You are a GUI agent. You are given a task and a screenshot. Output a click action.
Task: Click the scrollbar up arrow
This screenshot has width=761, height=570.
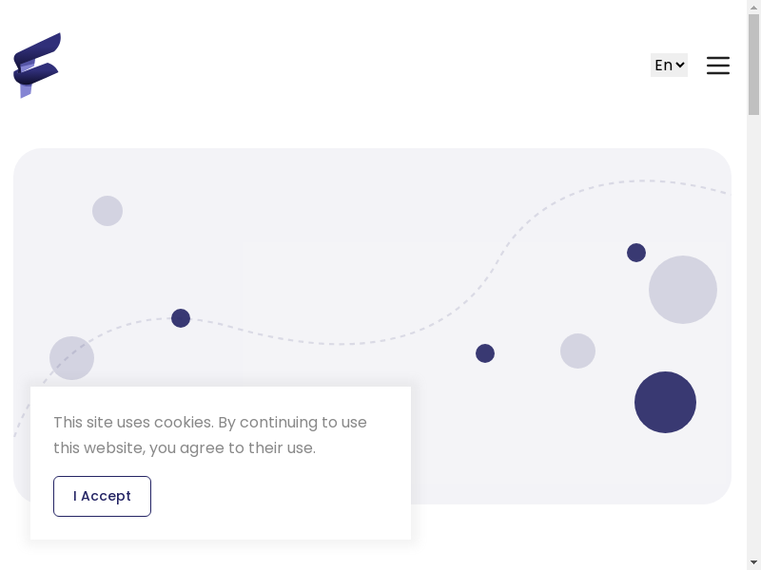point(753,7)
